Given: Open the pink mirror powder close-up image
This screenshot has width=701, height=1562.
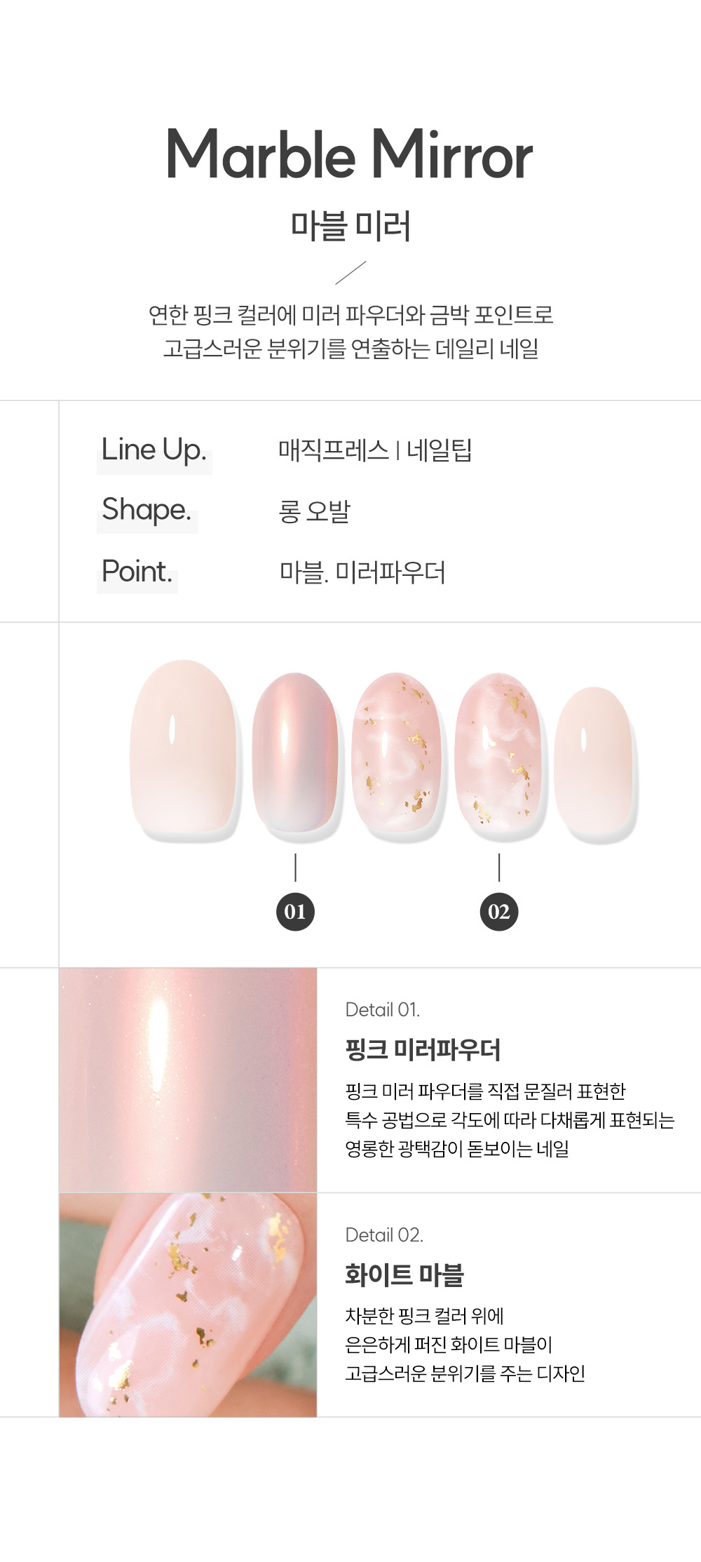Looking at the screenshot, I should click(x=188, y=1079).
